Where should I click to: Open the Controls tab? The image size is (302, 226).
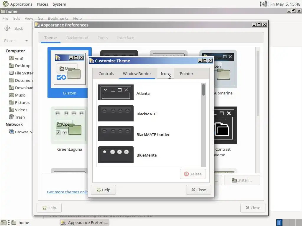tap(106, 74)
